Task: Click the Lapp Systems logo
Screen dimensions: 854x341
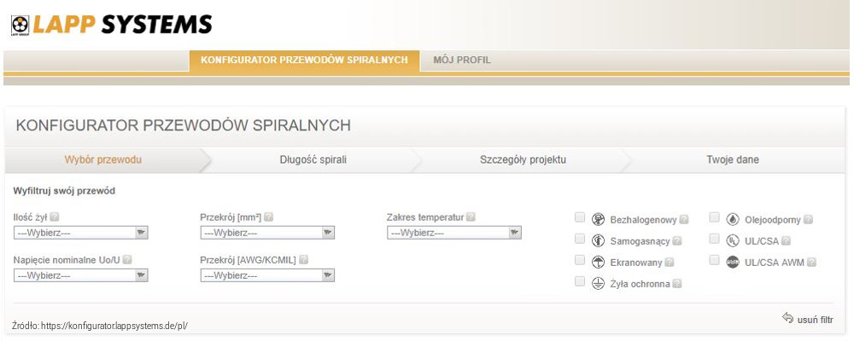Action: click(x=111, y=24)
